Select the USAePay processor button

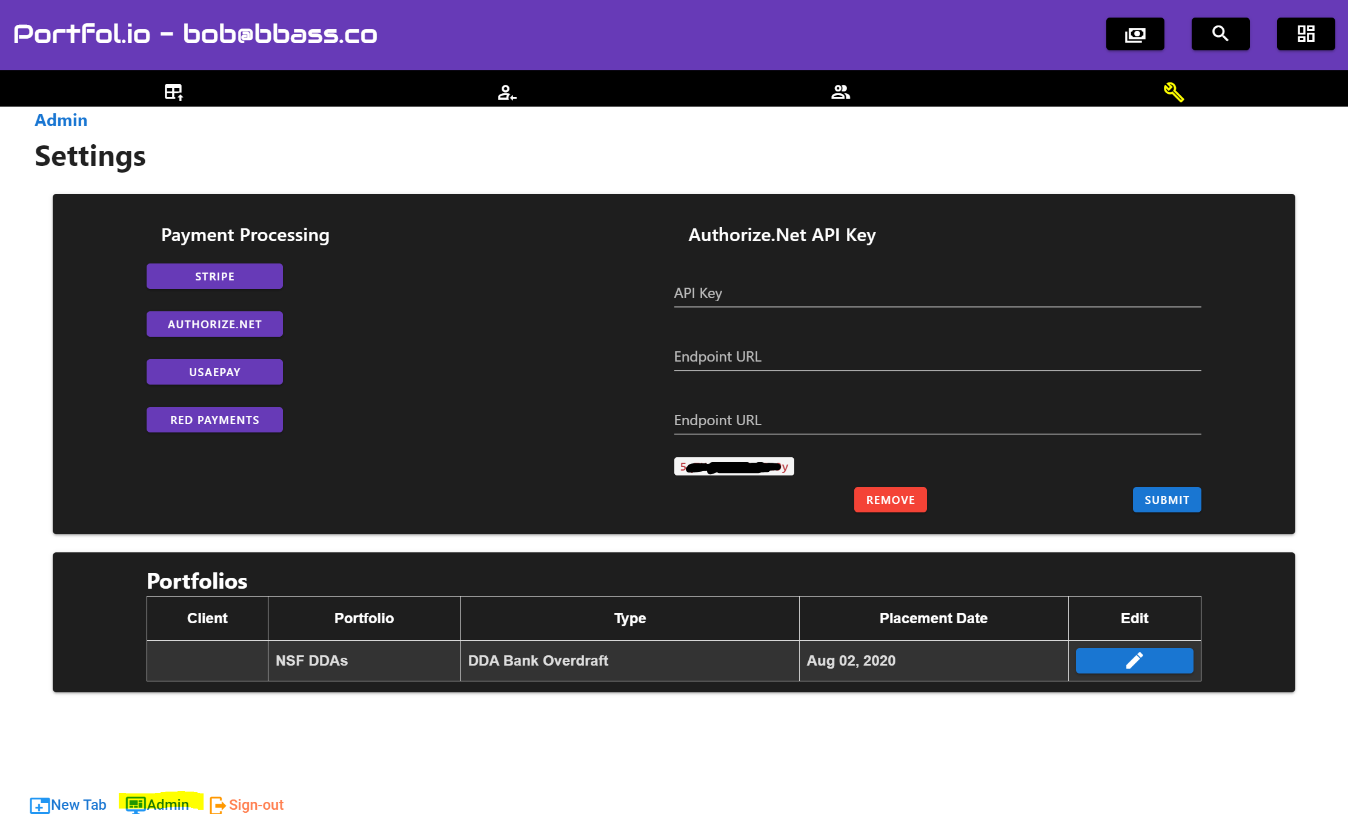(214, 372)
